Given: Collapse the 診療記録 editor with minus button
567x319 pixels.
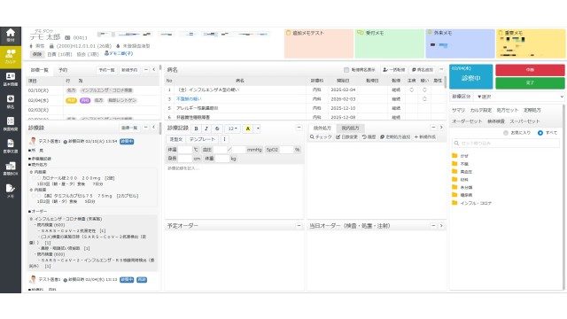Looking at the screenshot, I should pos(299,128).
